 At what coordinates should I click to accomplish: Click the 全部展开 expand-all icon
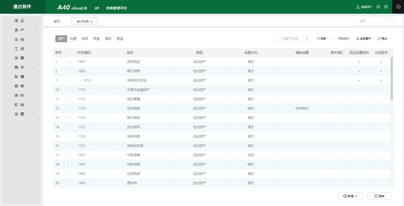tap(357, 39)
